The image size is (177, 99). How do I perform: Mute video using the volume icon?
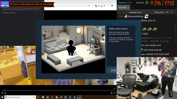[x=5, y=93]
